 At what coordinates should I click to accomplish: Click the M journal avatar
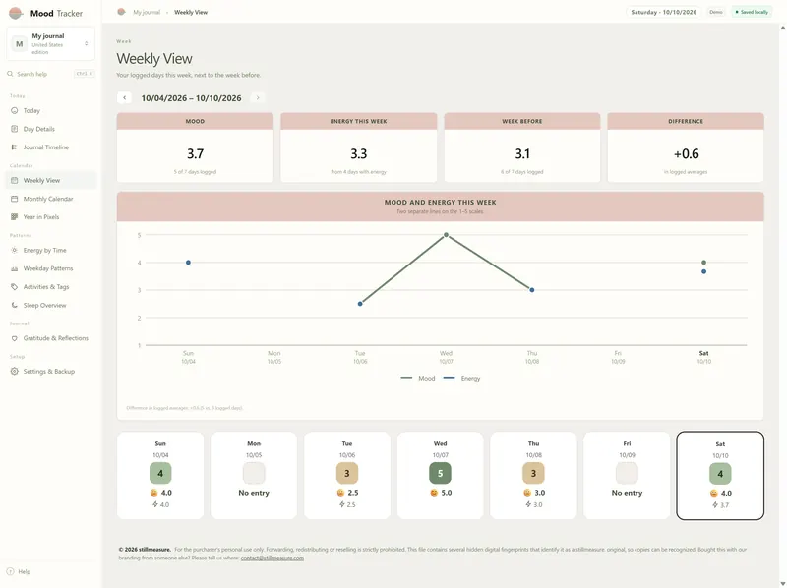coord(19,43)
